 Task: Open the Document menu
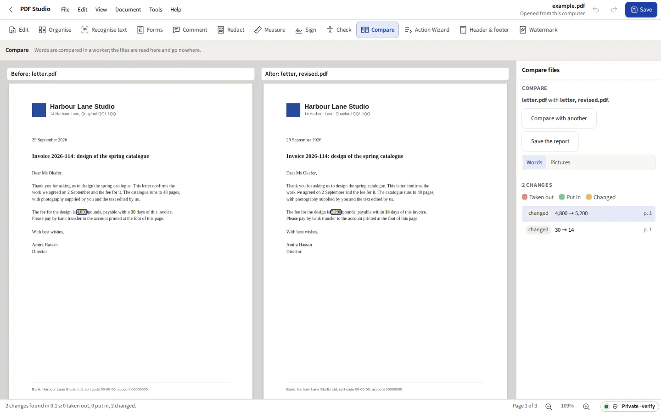click(128, 10)
